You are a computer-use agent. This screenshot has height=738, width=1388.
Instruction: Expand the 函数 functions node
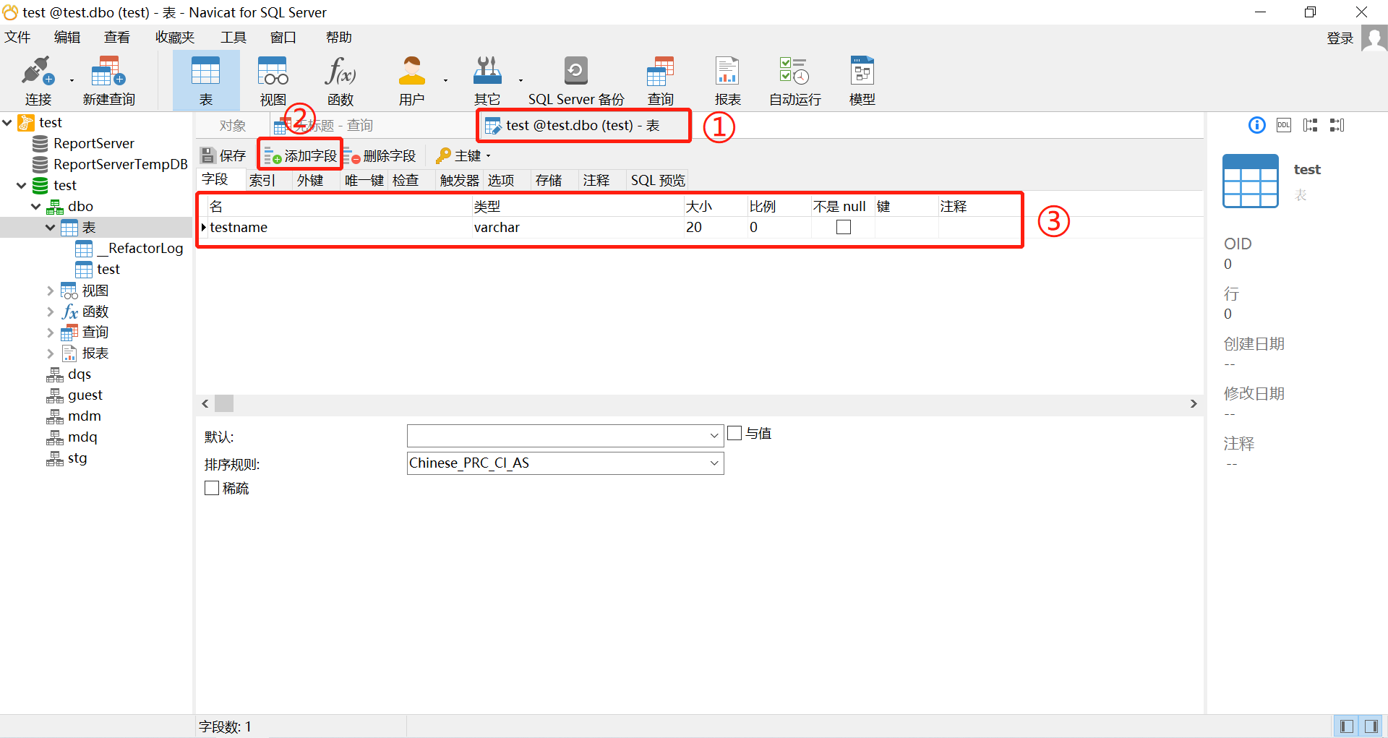point(51,312)
